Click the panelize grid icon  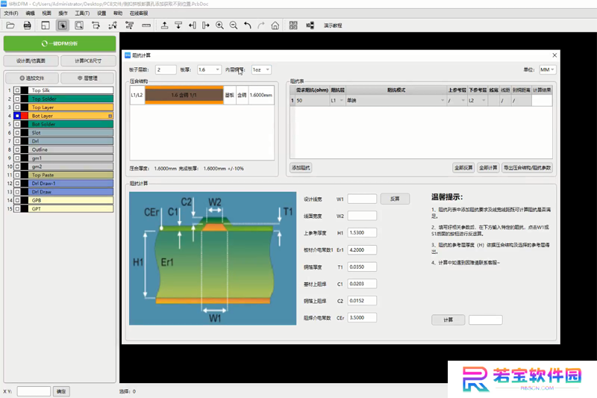click(x=293, y=25)
